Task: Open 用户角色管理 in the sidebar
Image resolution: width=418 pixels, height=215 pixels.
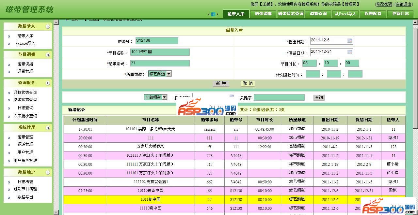Action: coord(25,161)
